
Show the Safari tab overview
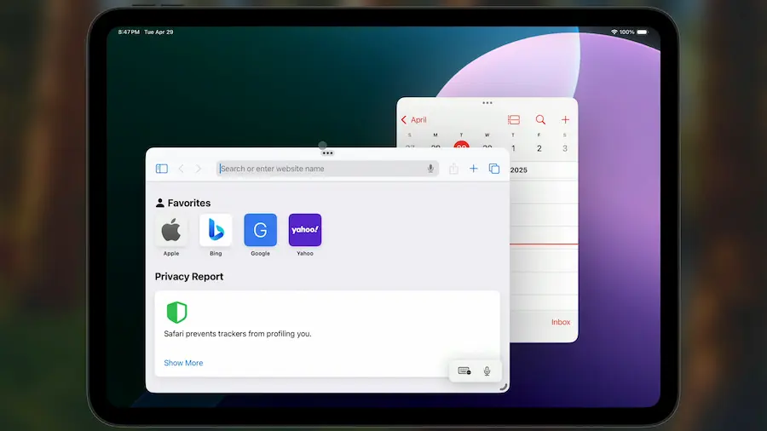[494, 169]
